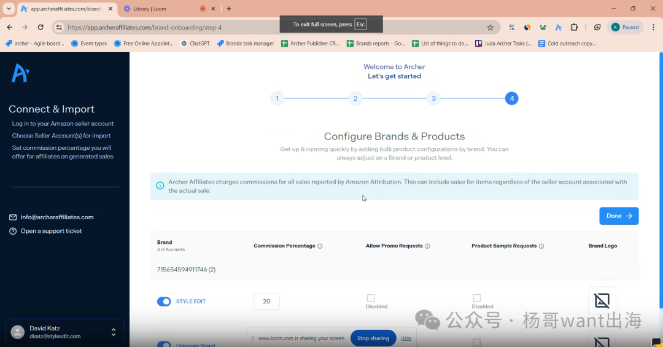Click the Paused profile button
Image resolution: width=663 pixels, height=347 pixels.
tap(626, 27)
